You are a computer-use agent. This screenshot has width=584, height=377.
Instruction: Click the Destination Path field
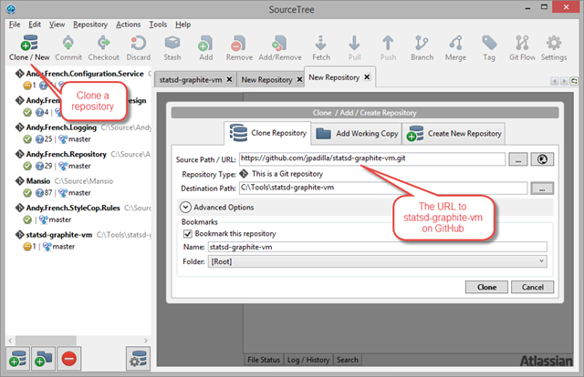tap(383, 188)
